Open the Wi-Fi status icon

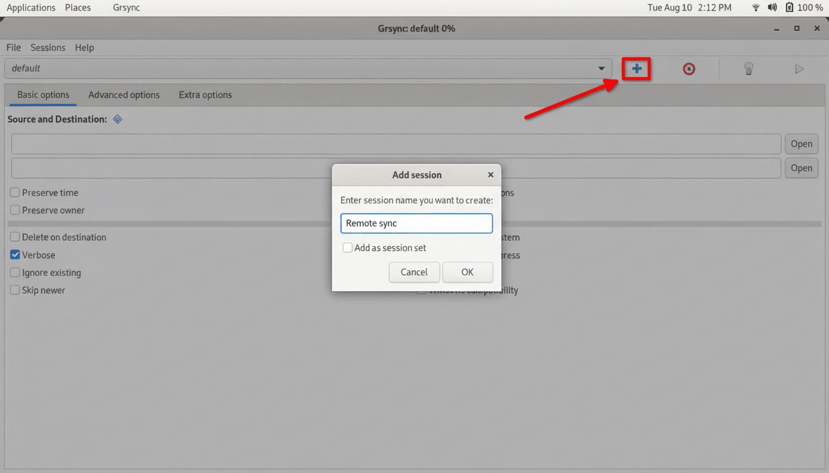[756, 7]
